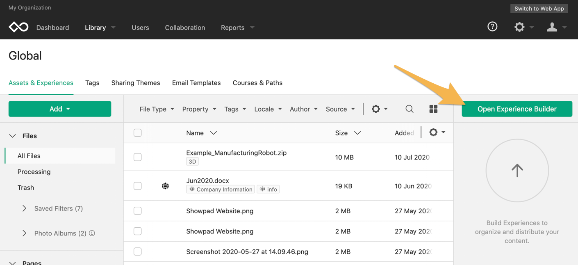The width and height of the screenshot is (578, 265).
Task: Open Screenshot 2020-05-27 at 14.09.46.png
Action: tap(247, 251)
